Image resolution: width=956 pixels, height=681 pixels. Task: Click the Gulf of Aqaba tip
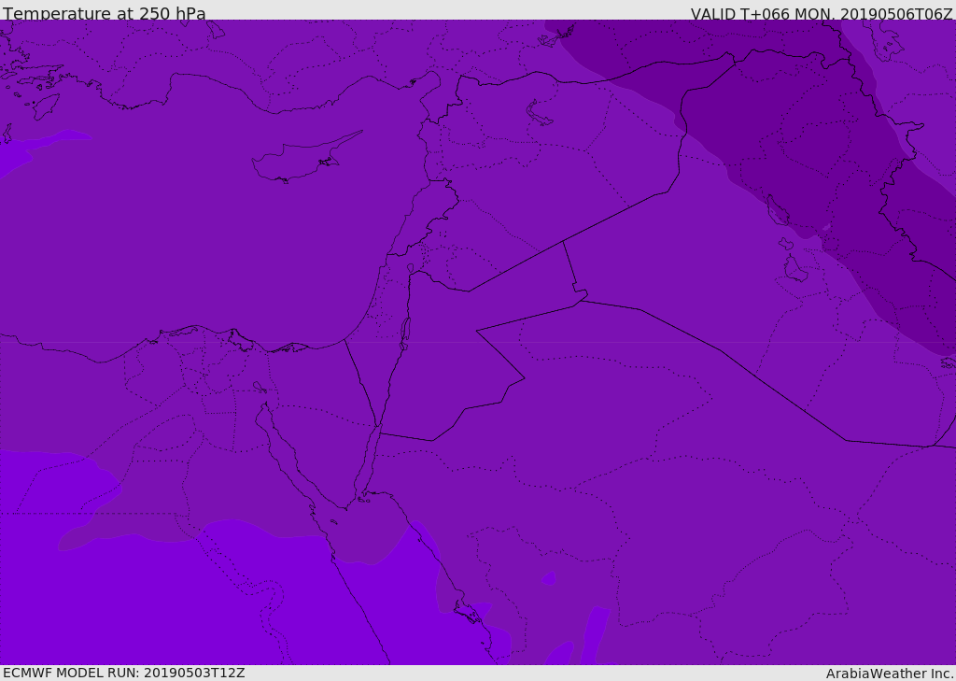pyautogui.click(x=378, y=431)
